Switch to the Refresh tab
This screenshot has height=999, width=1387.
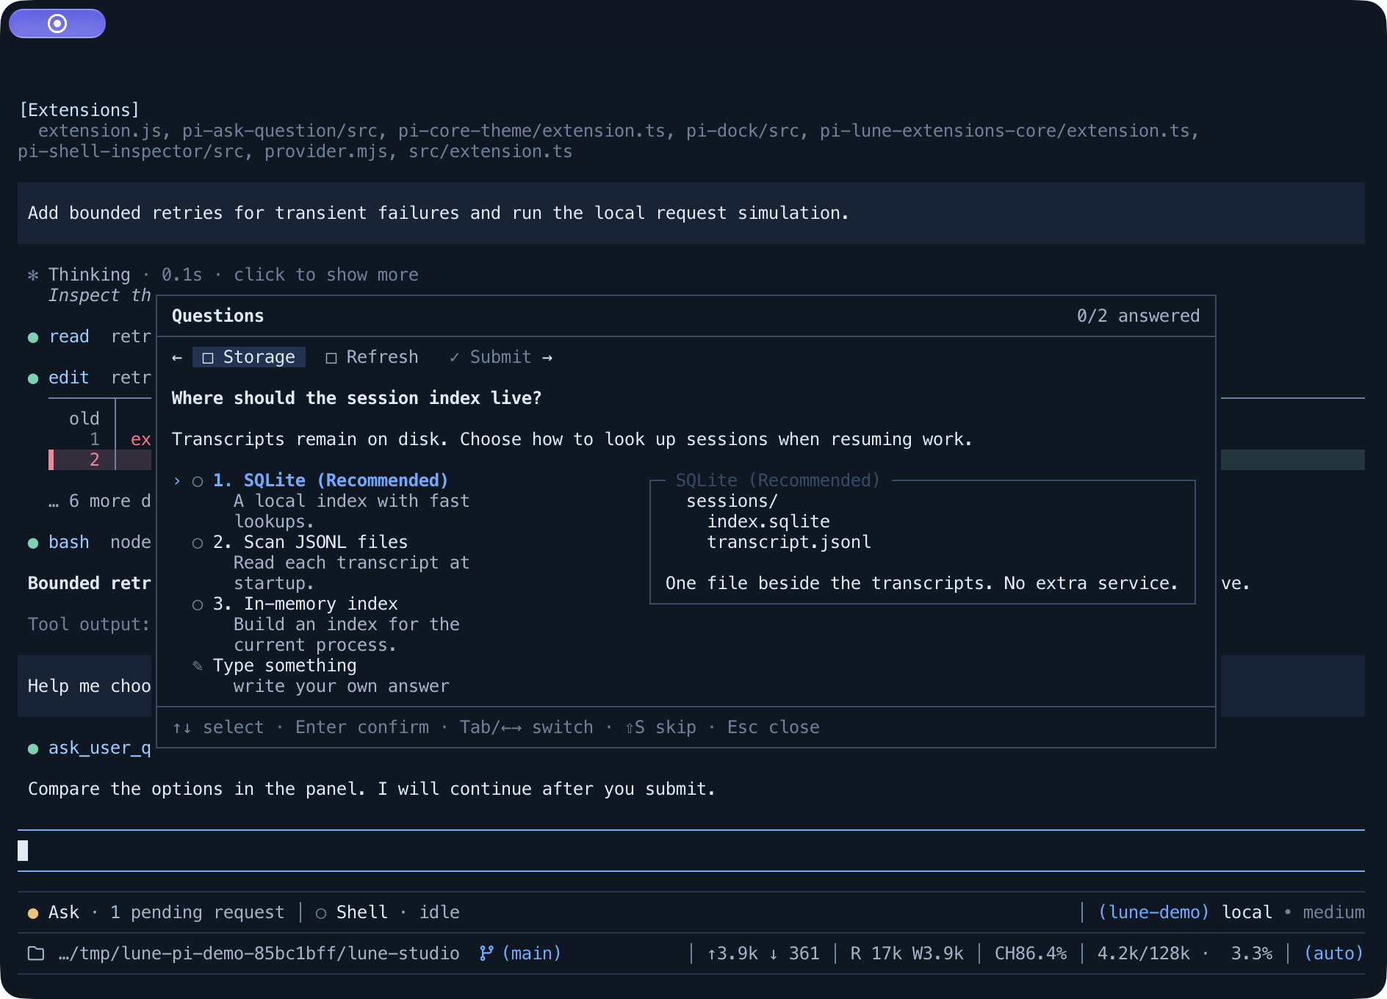tap(372, 357)
